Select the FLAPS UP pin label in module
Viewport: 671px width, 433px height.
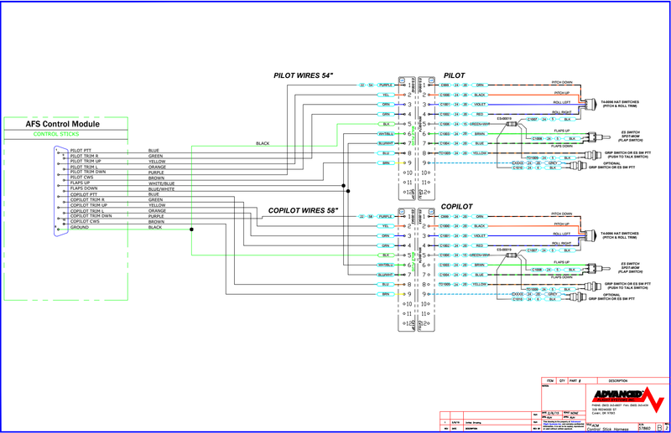[82, 183]
